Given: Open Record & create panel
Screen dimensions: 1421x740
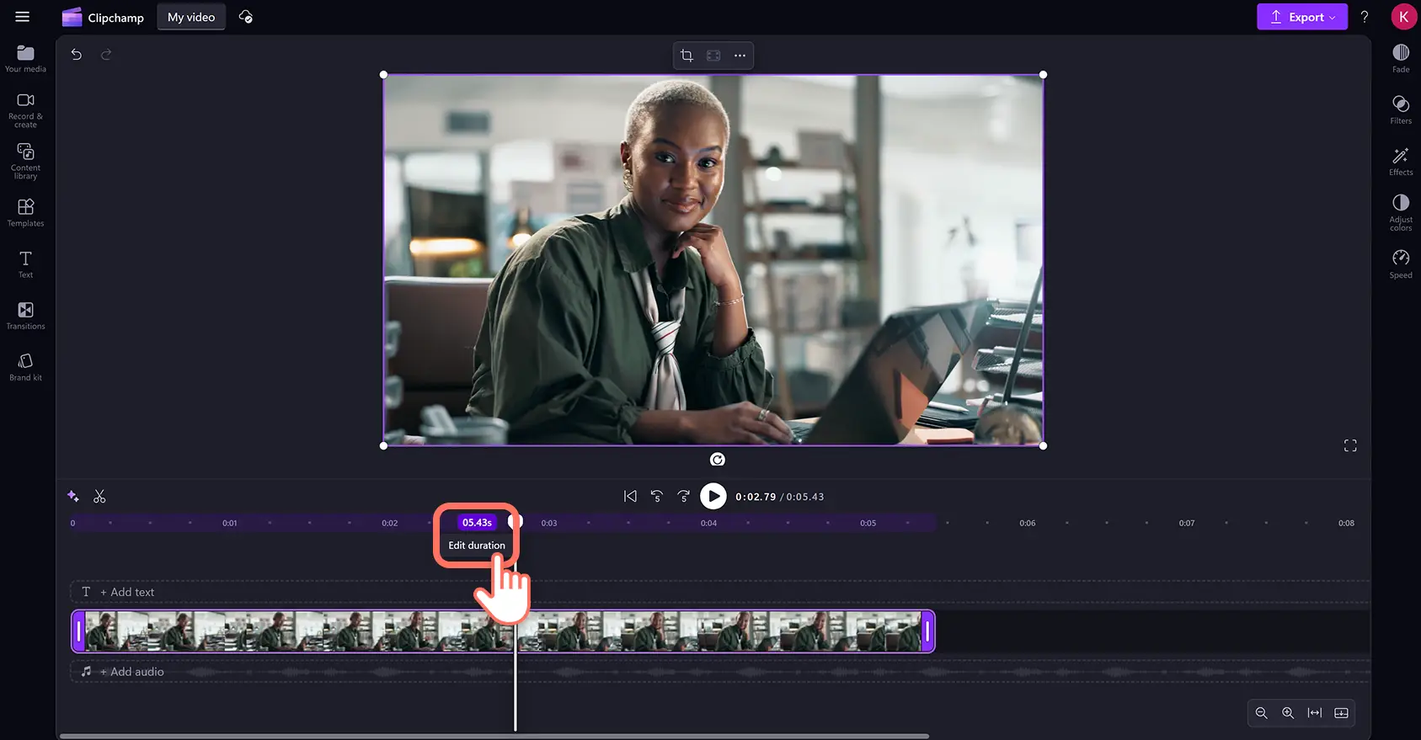Looking at the screenshot, I should point(25,109).
